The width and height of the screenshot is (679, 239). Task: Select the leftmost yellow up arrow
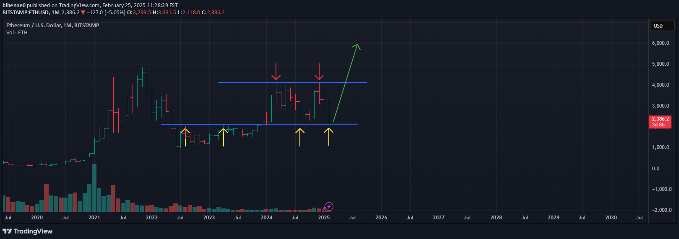click(x=185, y=137)
